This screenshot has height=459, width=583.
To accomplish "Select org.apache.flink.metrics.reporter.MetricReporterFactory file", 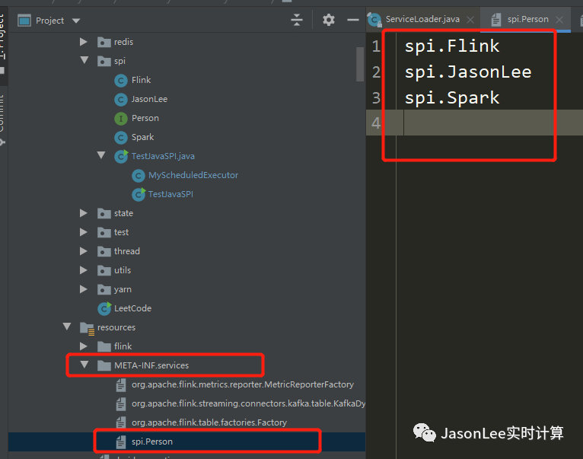I will pyautogui.click(x=243, y=384).
